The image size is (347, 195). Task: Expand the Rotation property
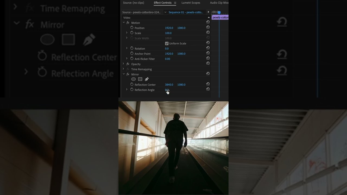[127, 48]
